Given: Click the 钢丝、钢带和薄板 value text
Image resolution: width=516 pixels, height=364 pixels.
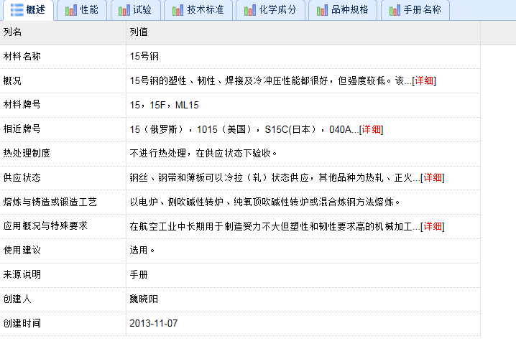Looking at the screenshot, I should coord(275,177).
